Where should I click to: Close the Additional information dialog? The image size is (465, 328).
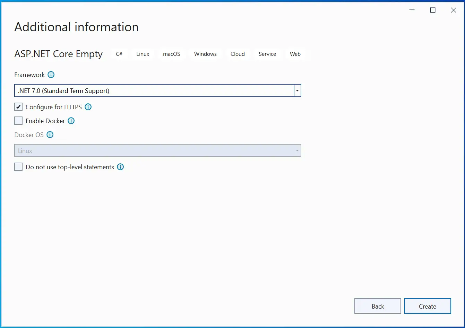(x=453, y=10)
